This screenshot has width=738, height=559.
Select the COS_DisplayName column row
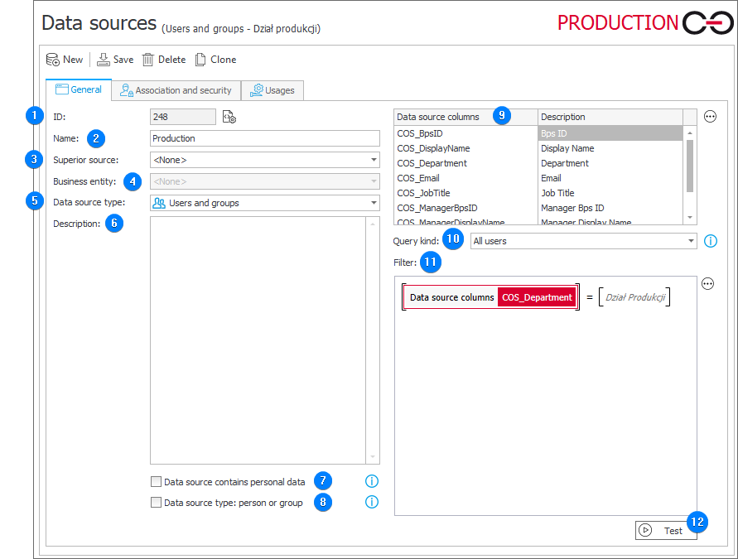(466, 148)
